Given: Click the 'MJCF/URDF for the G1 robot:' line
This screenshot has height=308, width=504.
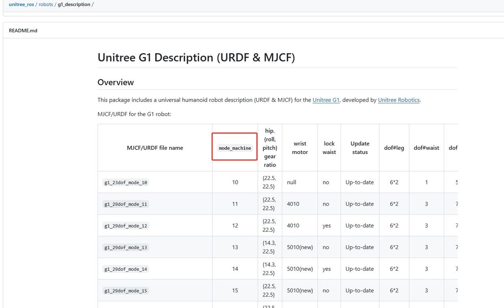Looking at the screenshot, I should (x=134, y=114).
